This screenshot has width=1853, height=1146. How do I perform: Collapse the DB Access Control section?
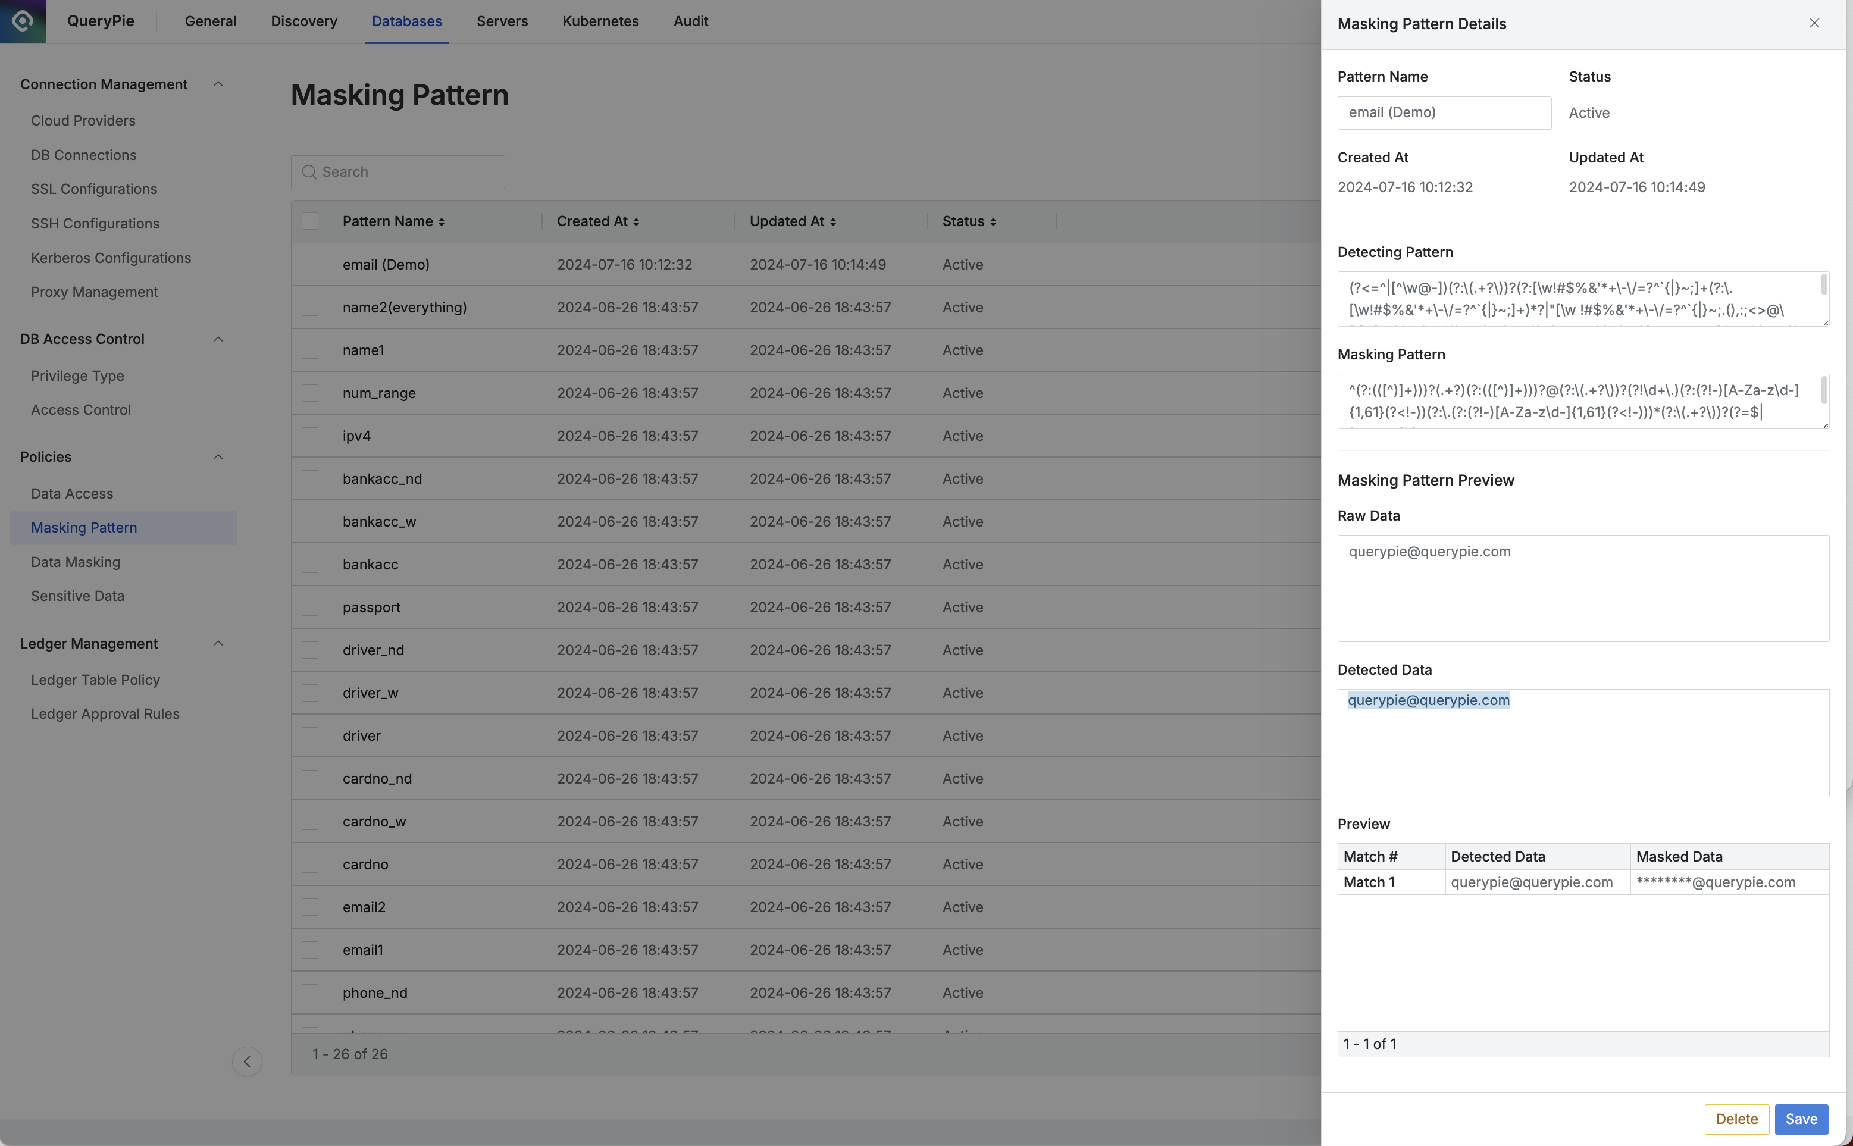coord(218,339)
